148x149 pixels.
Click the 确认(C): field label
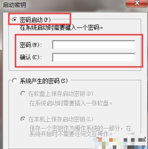(x=31, y=57)
